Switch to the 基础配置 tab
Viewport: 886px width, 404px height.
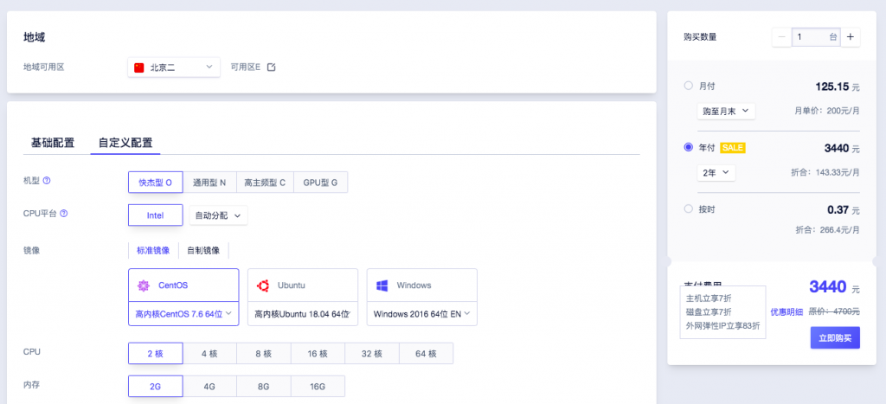[x=53, y=143]
